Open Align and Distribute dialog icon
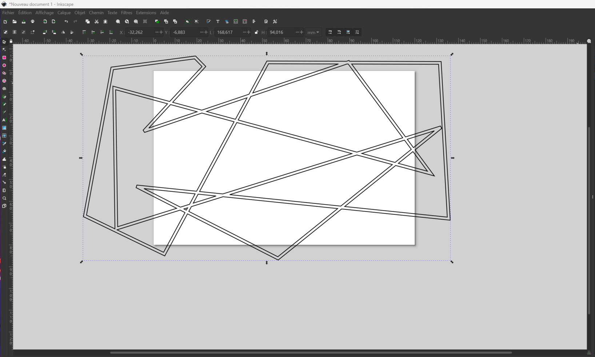Viewport: 595px width, 357px height. [x=254, y=22]
